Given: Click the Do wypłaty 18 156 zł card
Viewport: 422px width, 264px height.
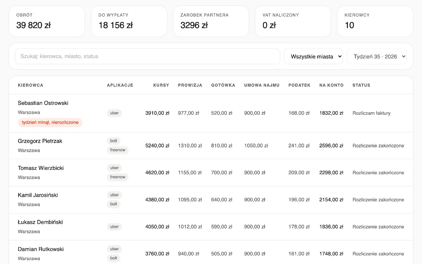Looking at the screenshot, I should [x=129, y=21].
